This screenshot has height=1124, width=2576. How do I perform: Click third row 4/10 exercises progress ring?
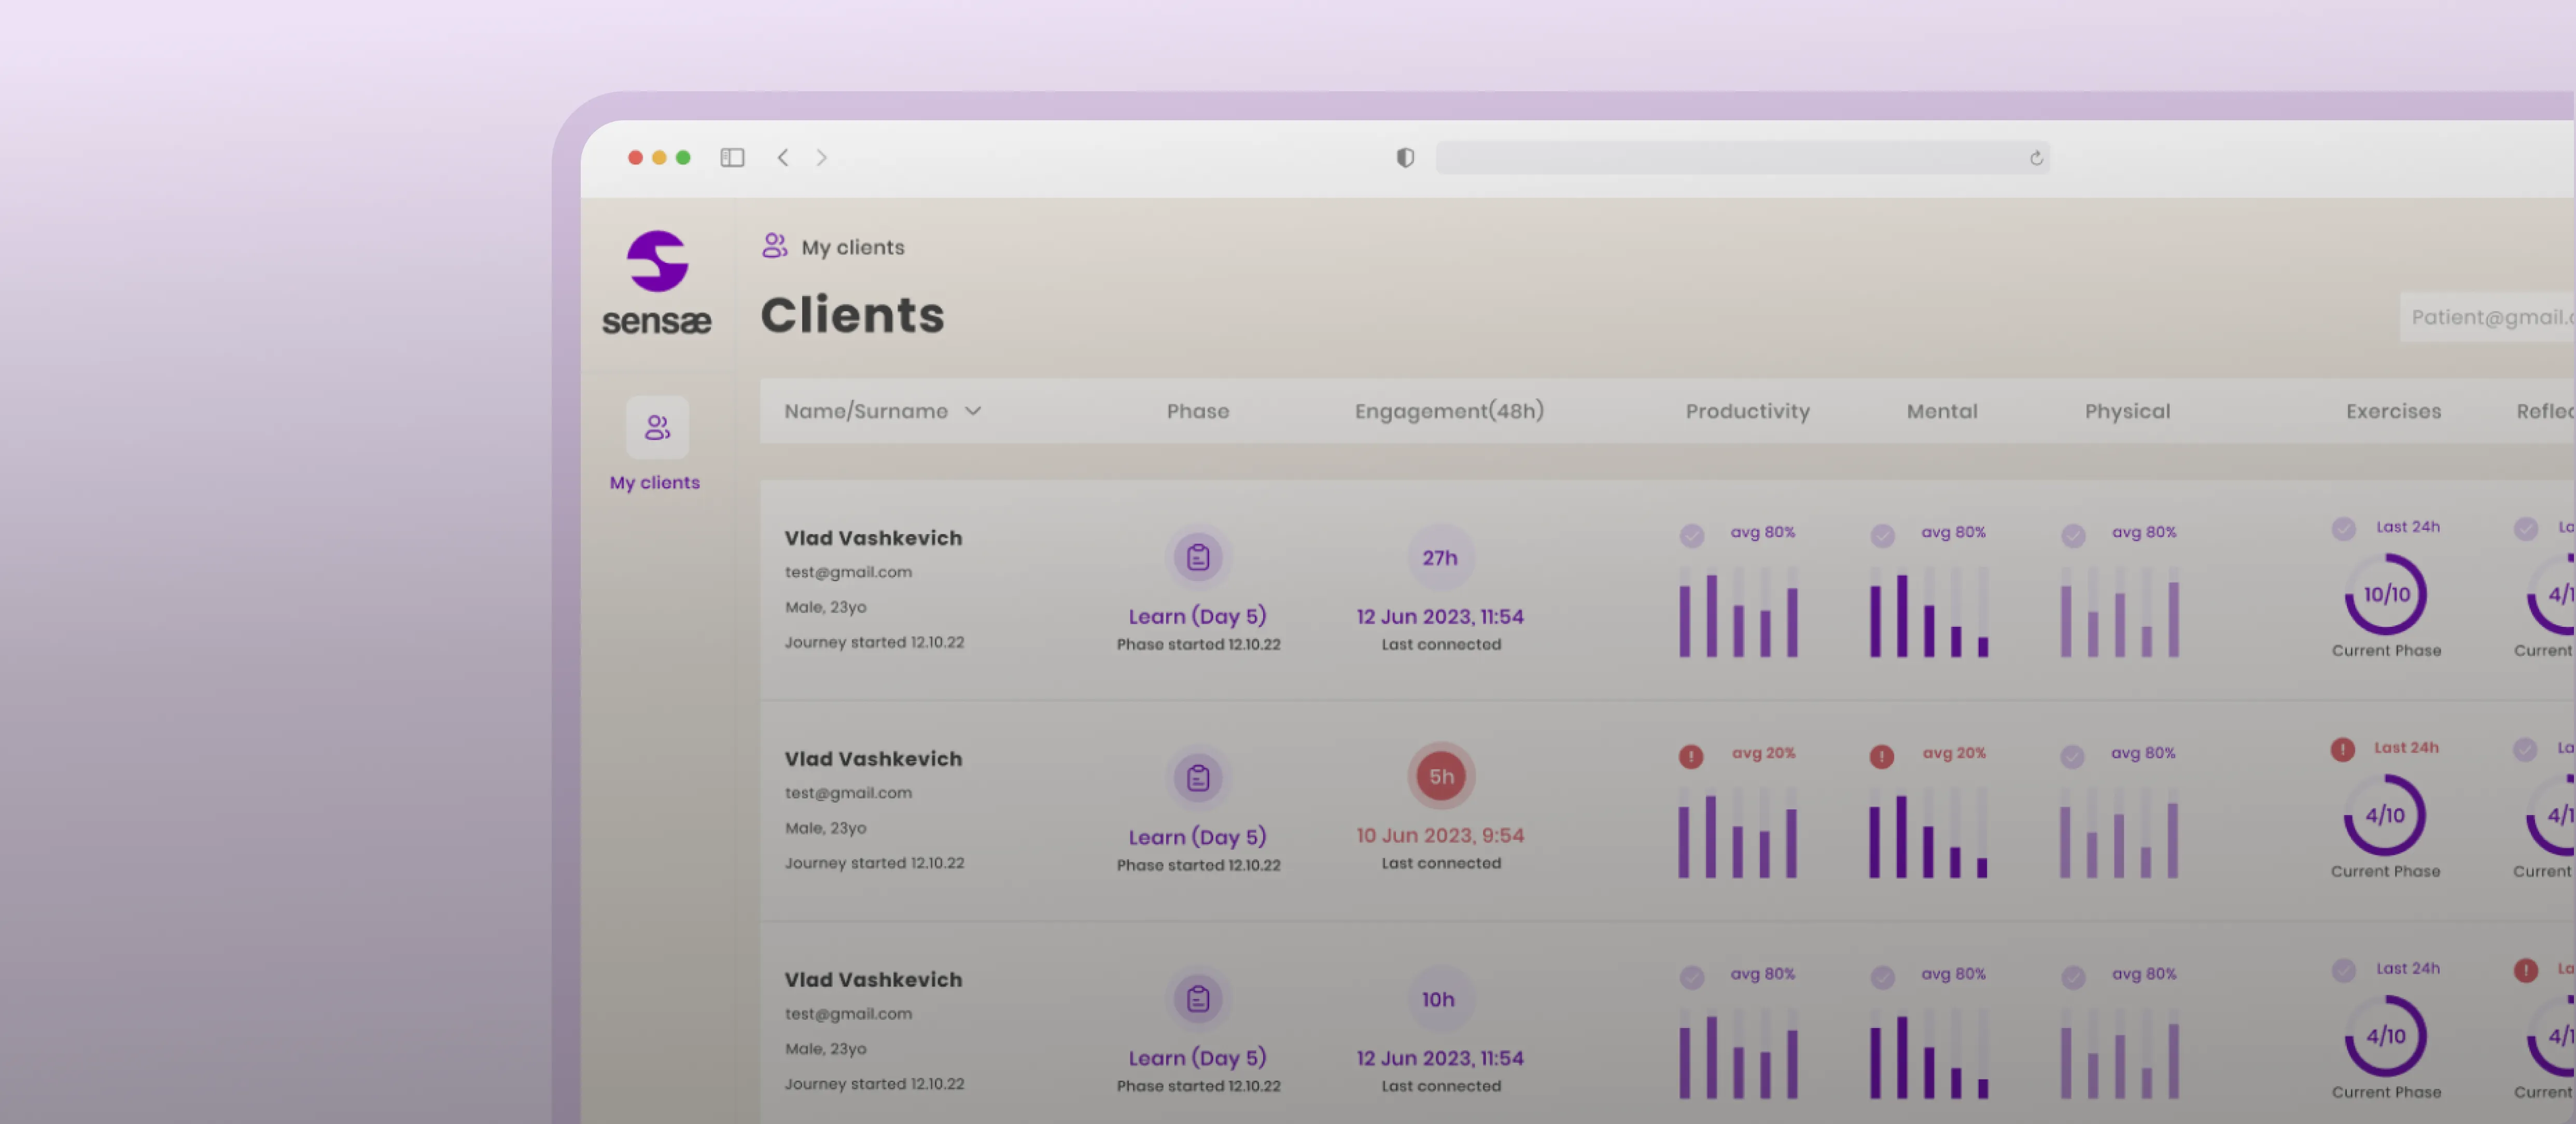coord(2386,1036)
